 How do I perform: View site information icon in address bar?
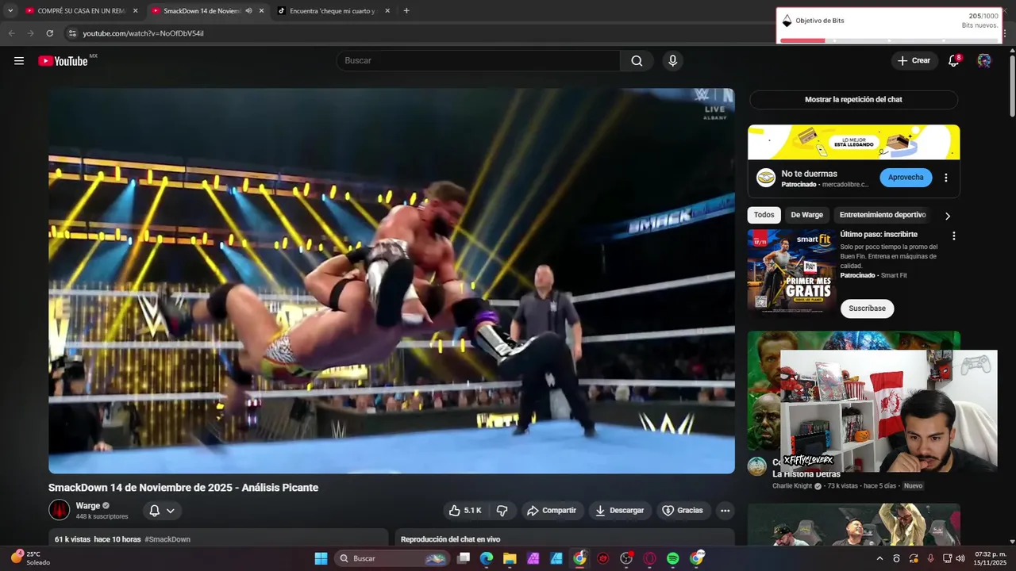click(72, 33)
